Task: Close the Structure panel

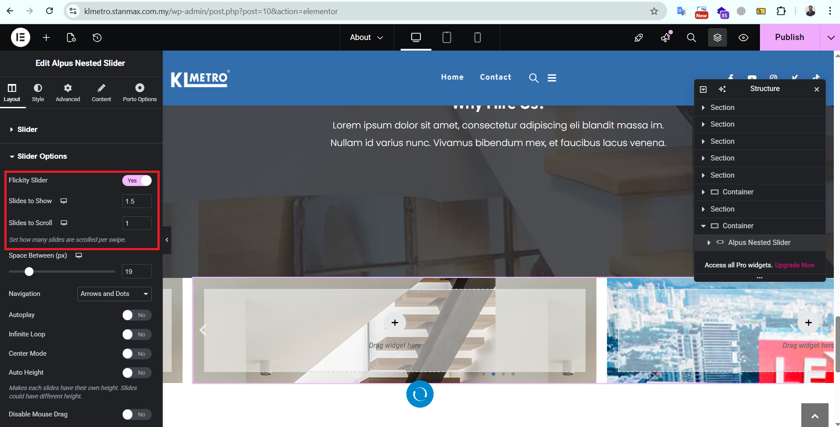Action: coord(817,89)
